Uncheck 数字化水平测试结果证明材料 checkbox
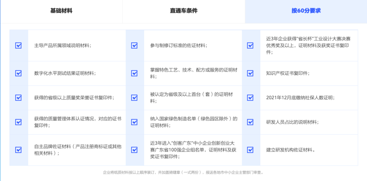The width and height of the screenshot is (367, 181). tap(18, 73)
